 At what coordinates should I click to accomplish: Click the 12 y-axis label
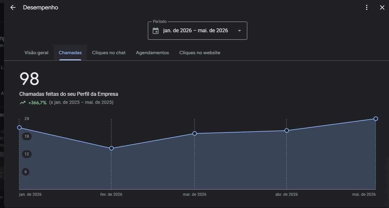[x=27, y=154]
